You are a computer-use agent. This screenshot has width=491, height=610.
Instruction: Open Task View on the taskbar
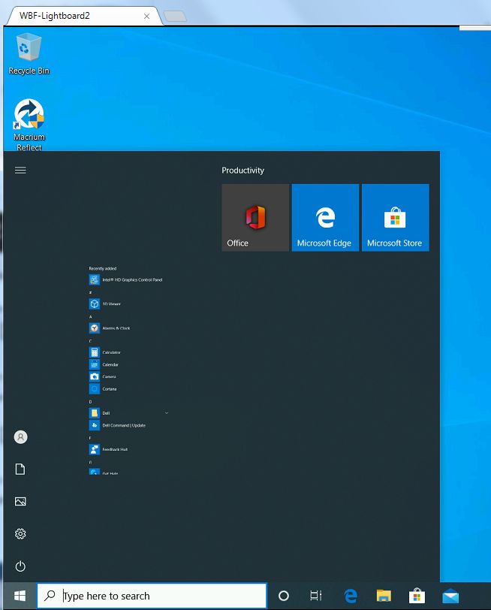316,596
